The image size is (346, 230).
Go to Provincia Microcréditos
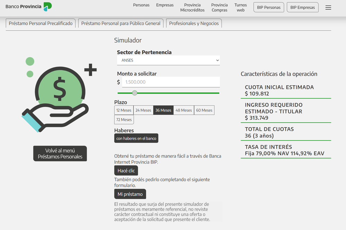pyautogui.click(x=192, y=8)
